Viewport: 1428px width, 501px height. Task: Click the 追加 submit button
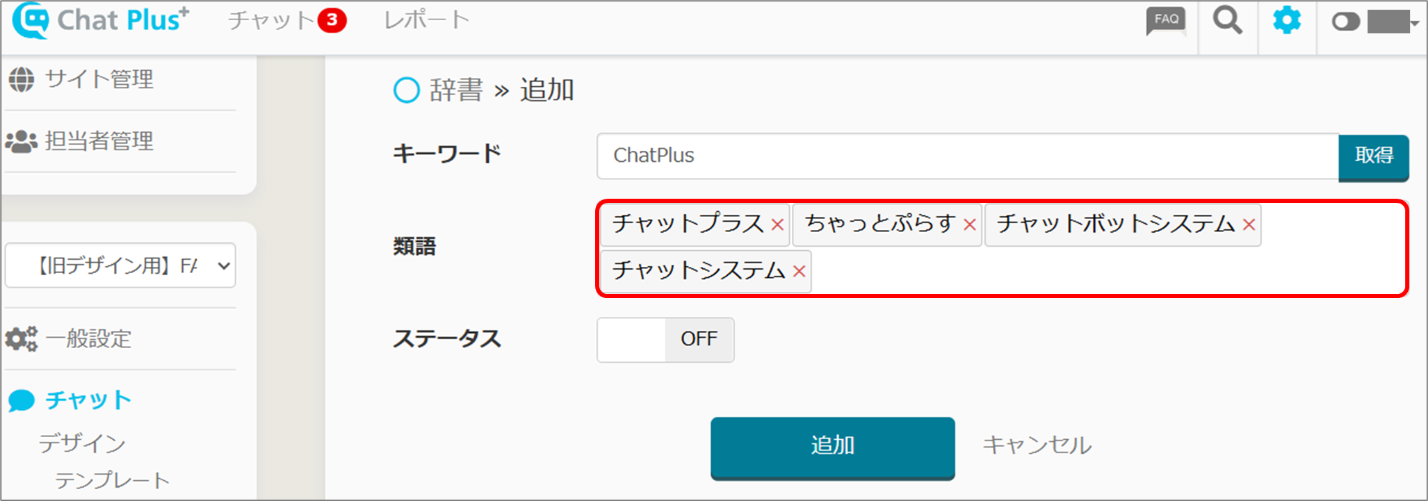(x=832, y=447)
